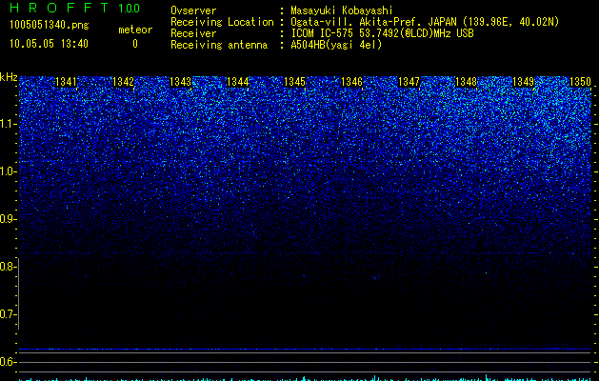Click the 1.0 kHz axis label
The image size is (599, 381).
coord(8,171)
